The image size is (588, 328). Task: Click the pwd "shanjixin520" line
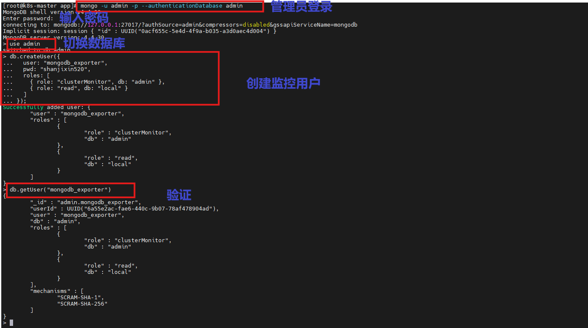(x=57, y=69)
